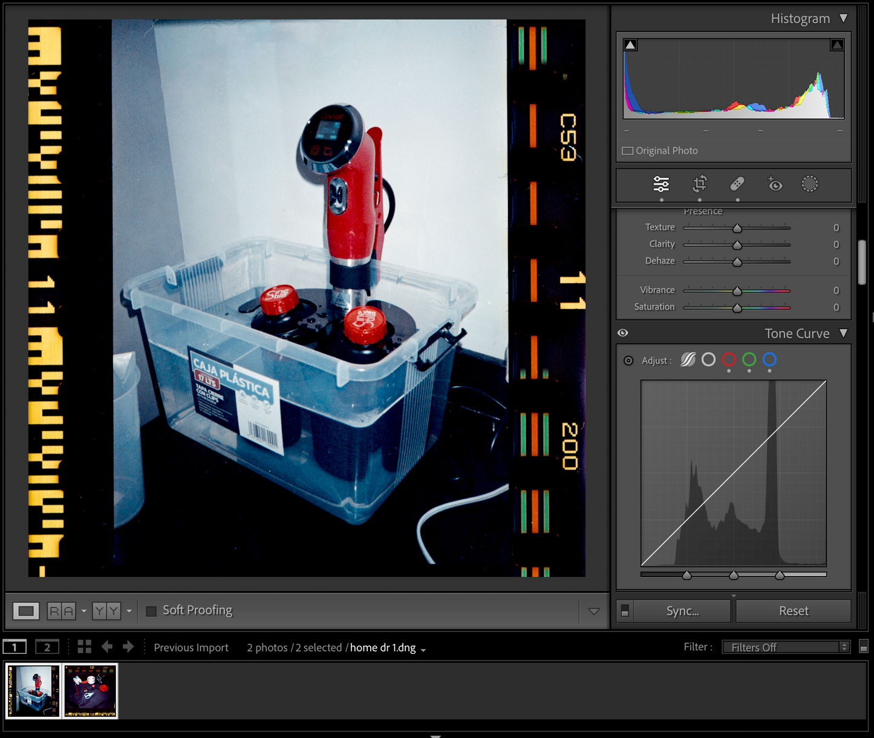Select the Crop overlay tool
This screenshot has height=738, width=874.
tap(700, 184)
